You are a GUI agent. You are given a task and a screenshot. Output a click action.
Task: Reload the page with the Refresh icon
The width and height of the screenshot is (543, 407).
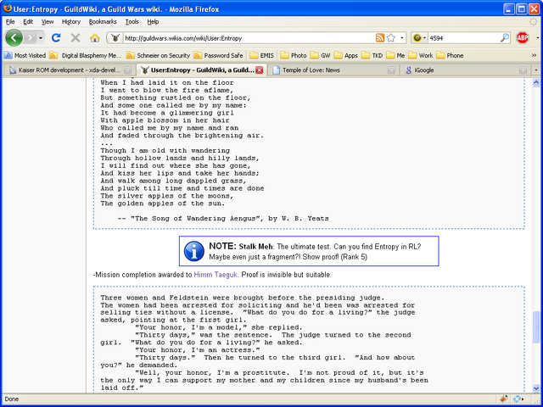click(x=56, y=37)
